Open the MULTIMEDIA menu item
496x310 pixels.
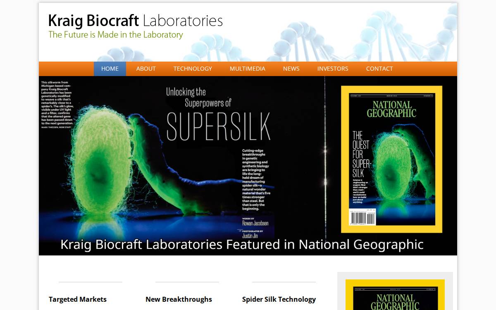click(x=248, y=69)
